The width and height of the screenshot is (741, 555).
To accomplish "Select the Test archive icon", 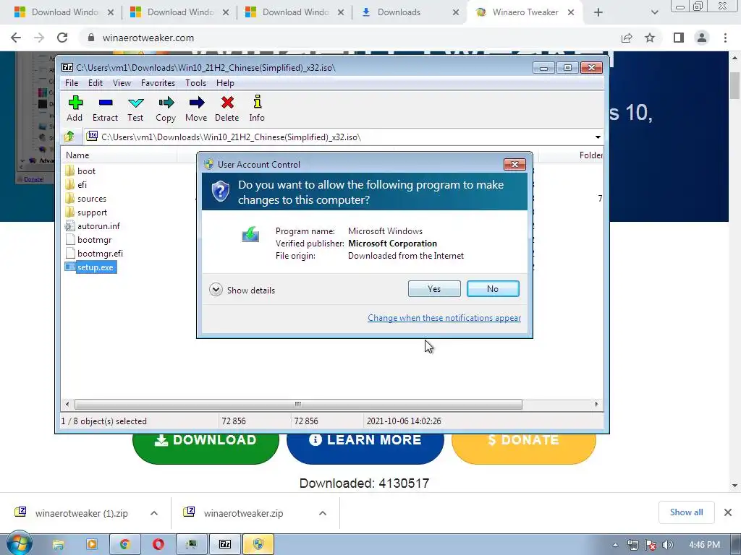I will [135, 109].
